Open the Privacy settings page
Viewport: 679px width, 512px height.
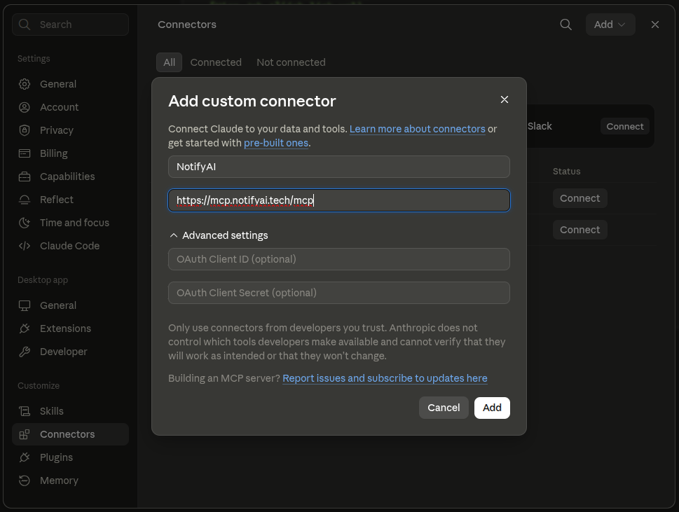point(71,130)
